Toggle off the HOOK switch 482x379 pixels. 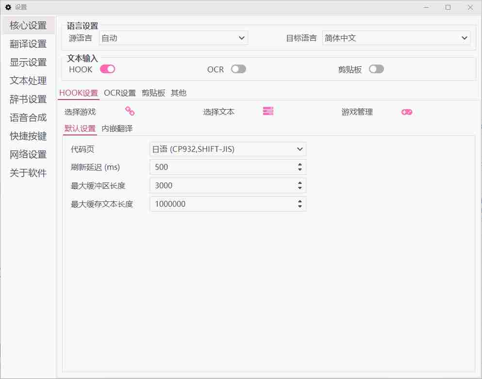point(108,69)
